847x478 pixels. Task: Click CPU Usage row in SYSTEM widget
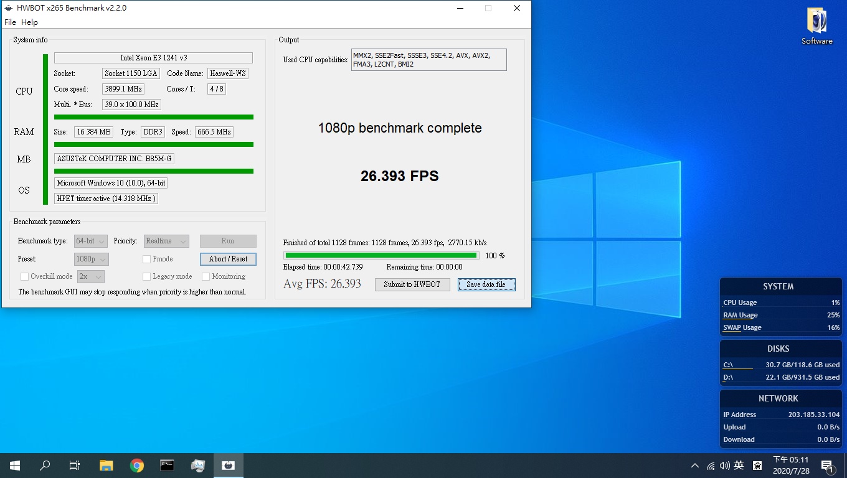coord(781,302)
